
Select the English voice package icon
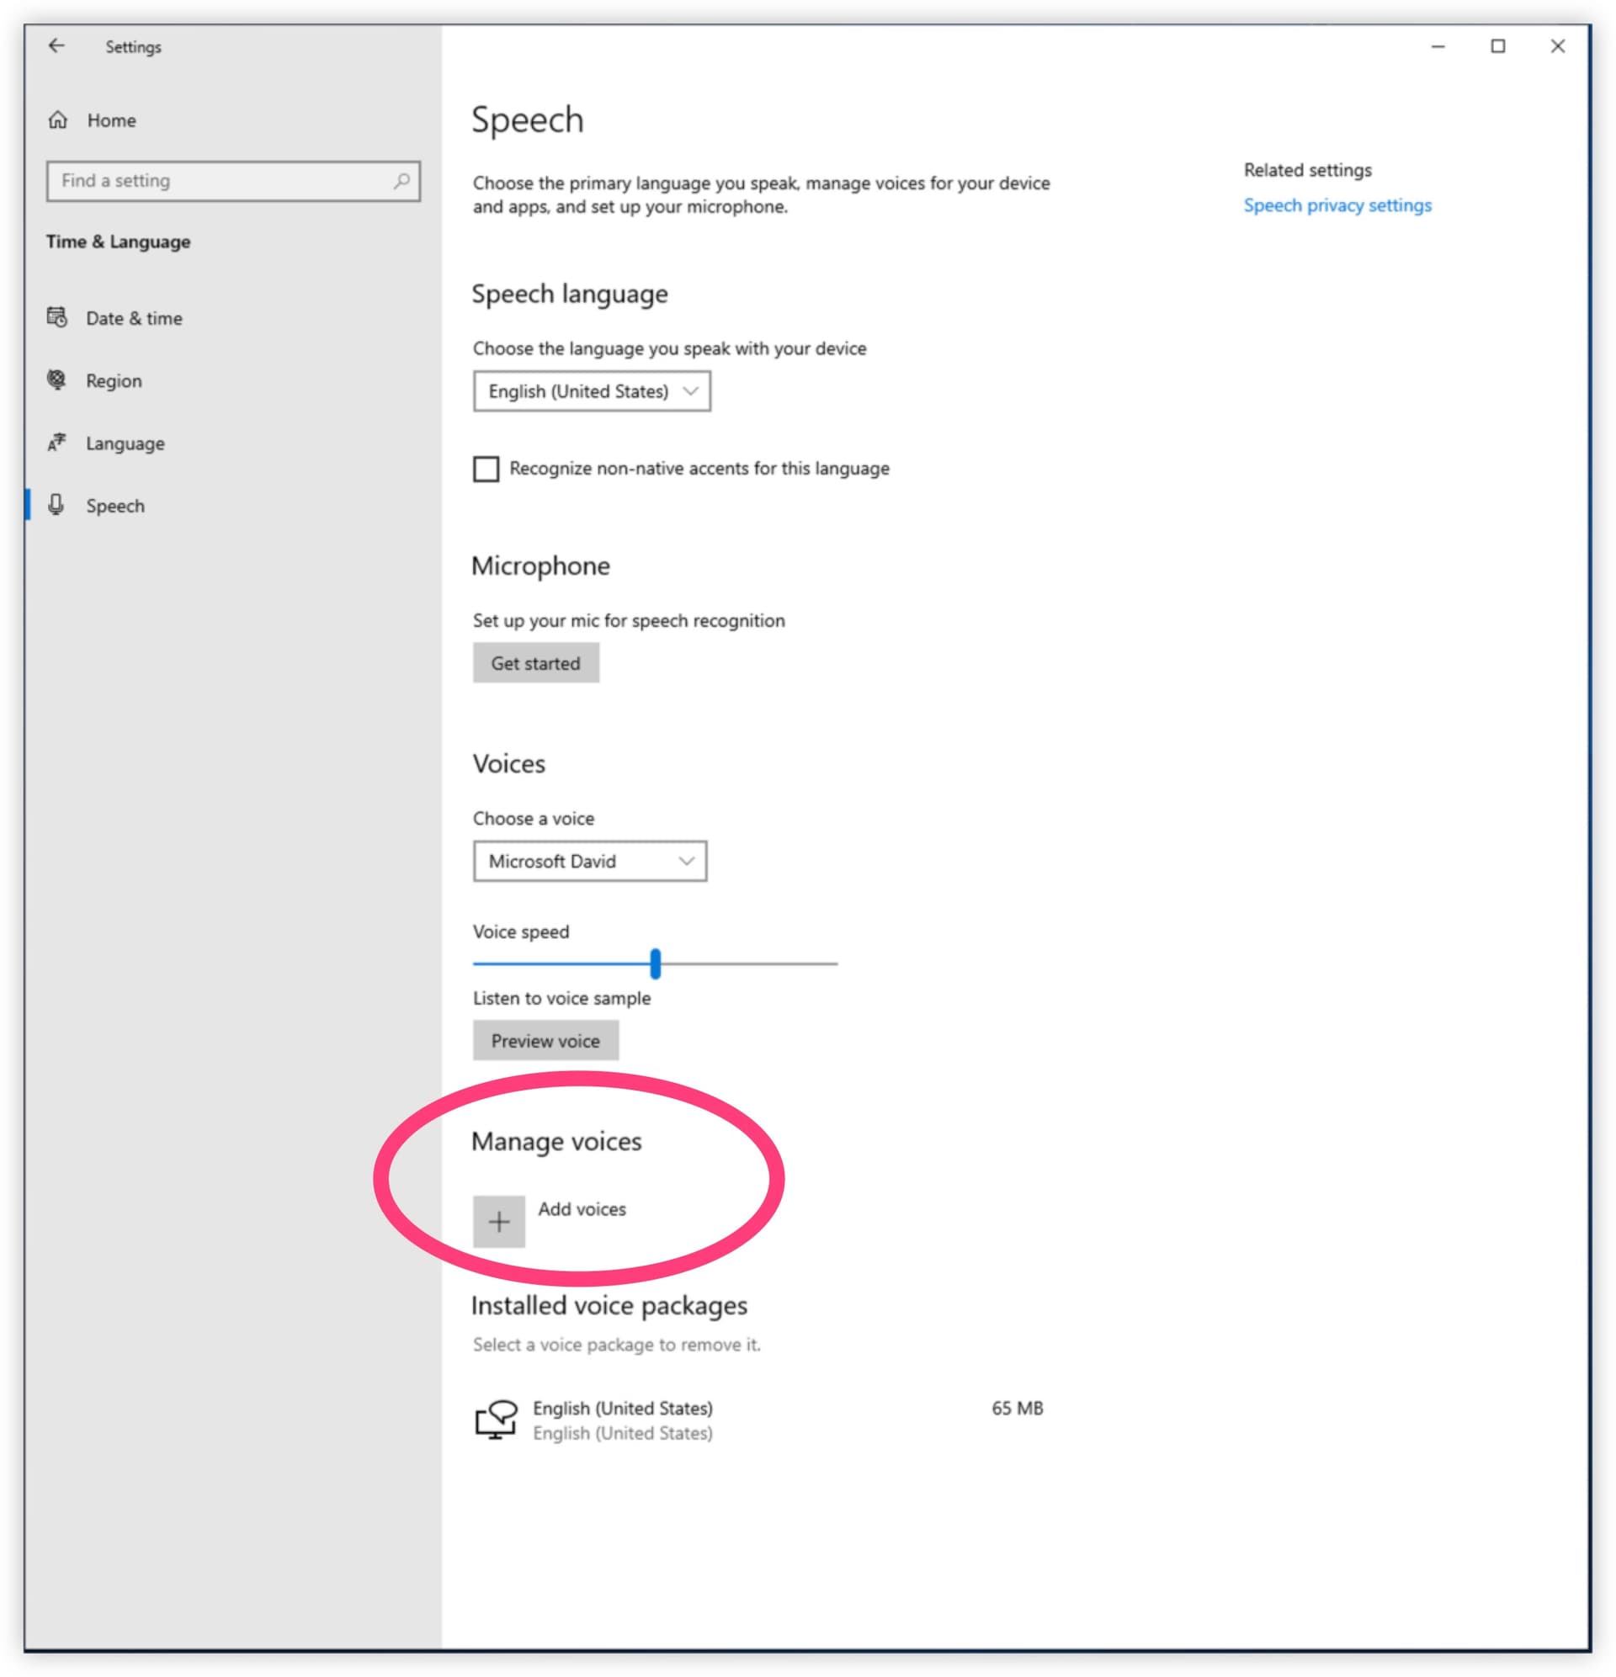coord(496,1420)
